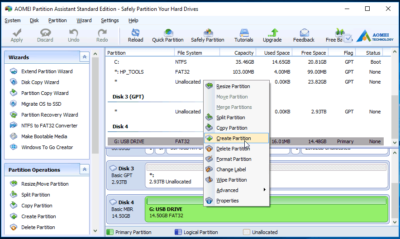
Task: Open Make Bootable Media
Action: tap(44, 136)
